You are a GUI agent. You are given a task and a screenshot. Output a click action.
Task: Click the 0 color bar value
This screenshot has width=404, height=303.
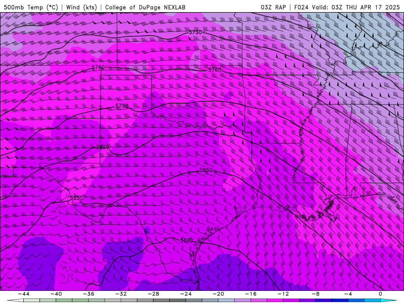tap(380, 294)
